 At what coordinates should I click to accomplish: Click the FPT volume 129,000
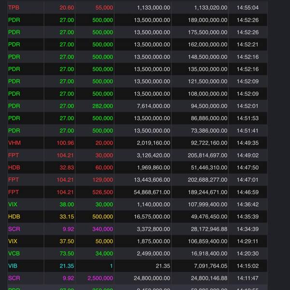(x=102, y=180)
